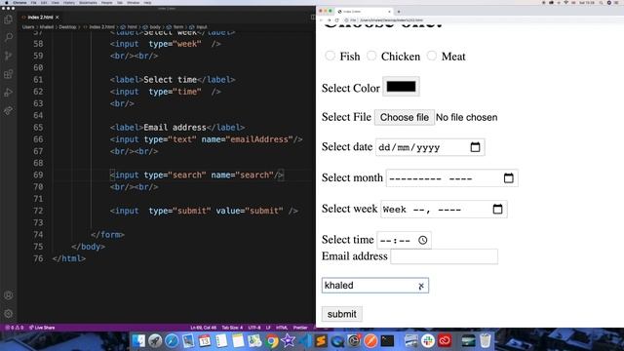The width and height of the screenshot is (624, 351).
Task: Open the Edit menu in menu bar
Action: [44, 2]
